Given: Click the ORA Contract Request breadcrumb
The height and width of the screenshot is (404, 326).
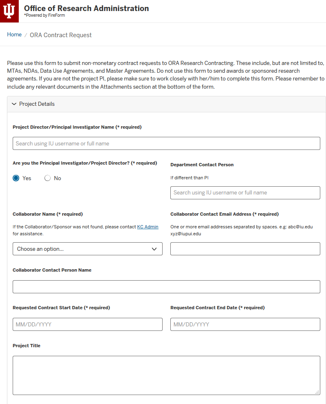Looking at the screenshot, I should coord(60,35).
